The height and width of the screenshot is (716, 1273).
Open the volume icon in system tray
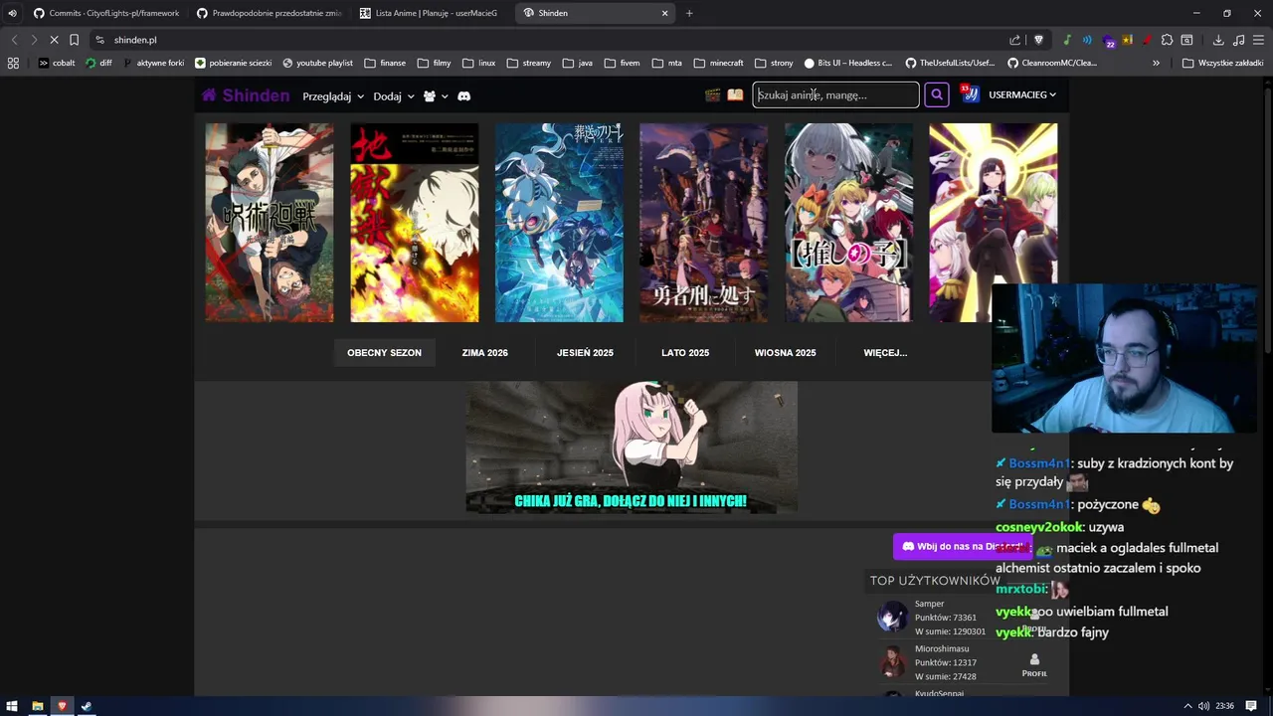click(1204, 706)
